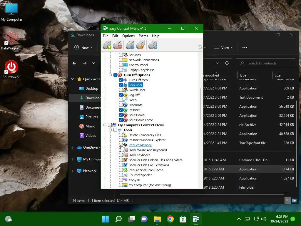Open the Extras menu
Screen dimensions: 301x226
coord(143,36)
